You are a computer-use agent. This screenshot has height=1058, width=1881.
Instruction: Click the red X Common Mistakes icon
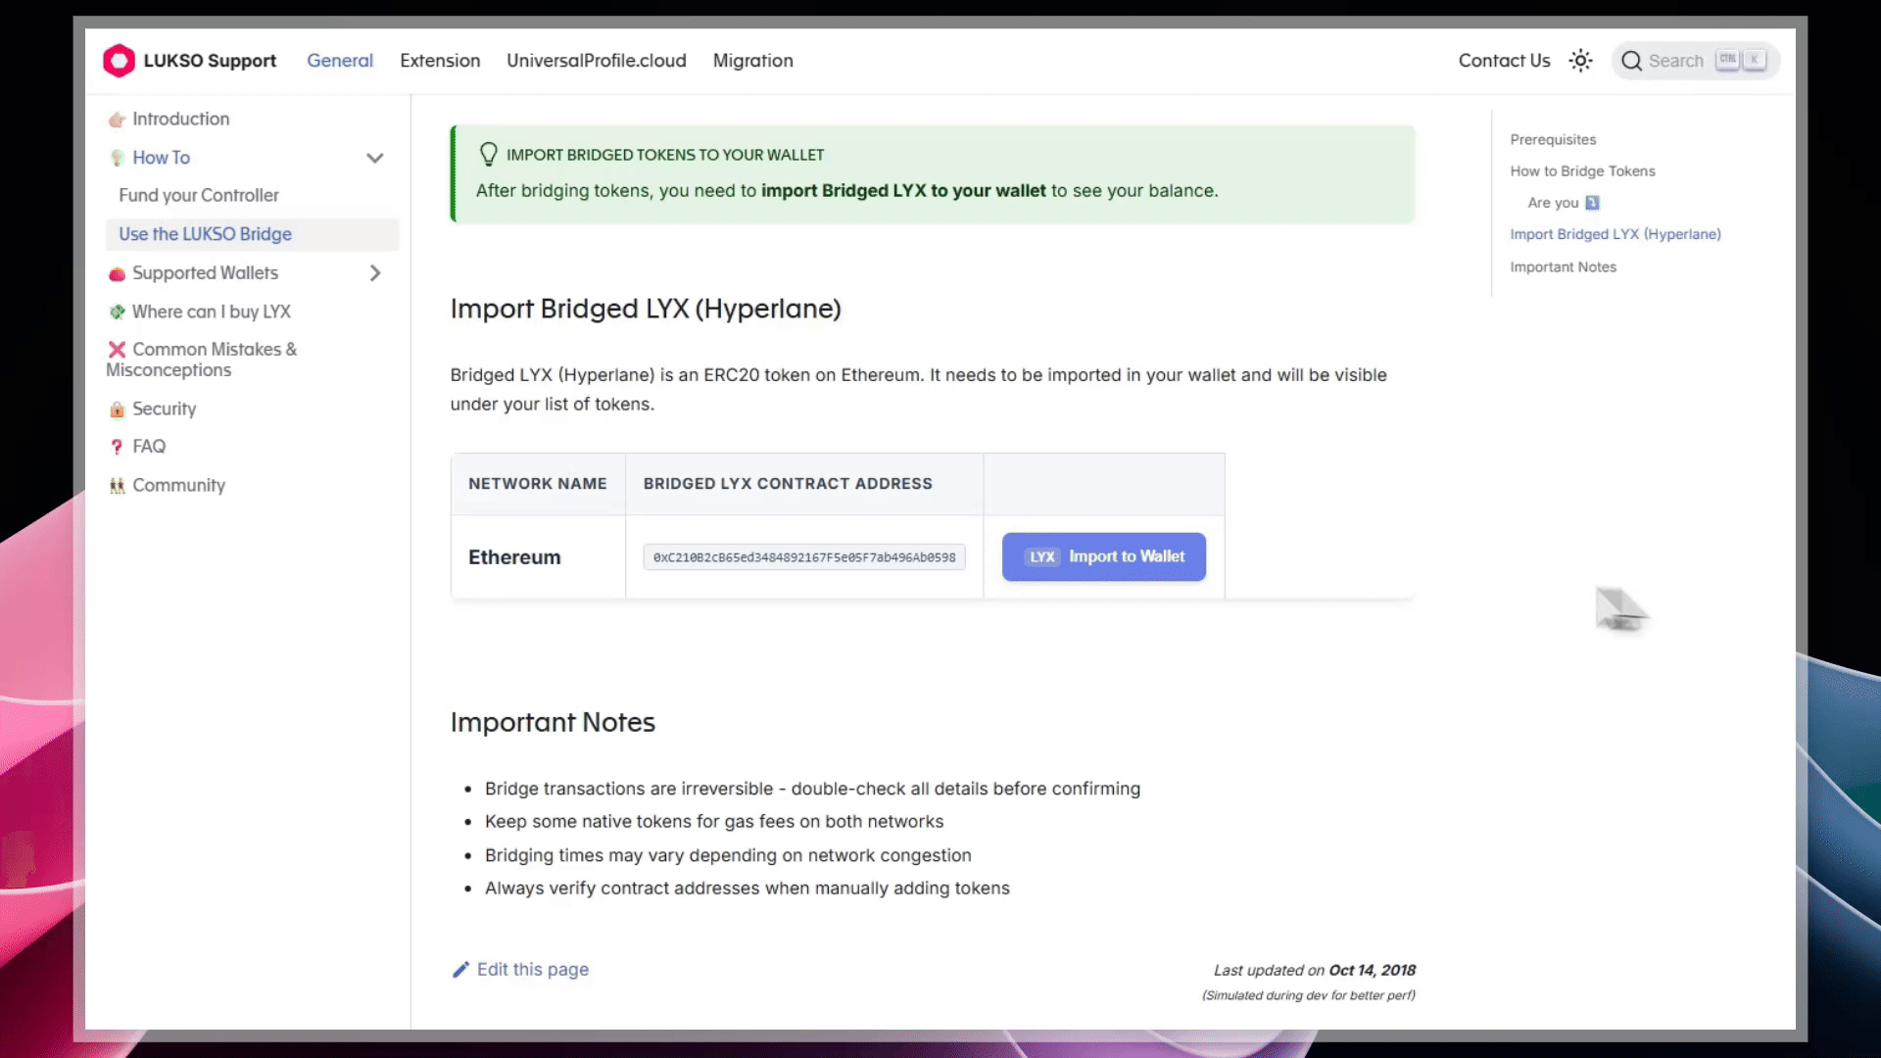[117, 350]
